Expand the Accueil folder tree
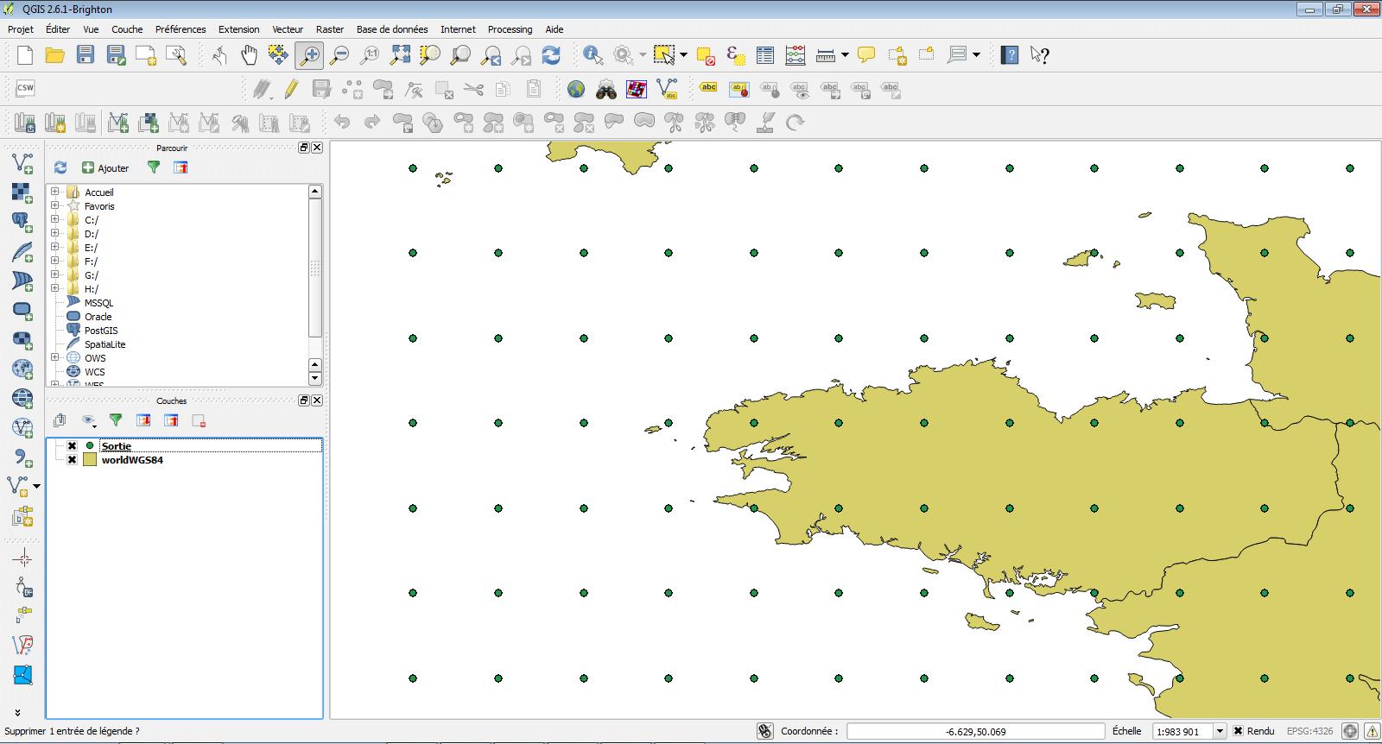 coord(55,192)
